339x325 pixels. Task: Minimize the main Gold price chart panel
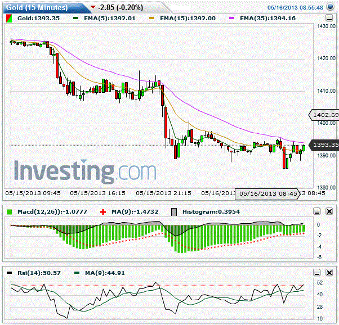(329, 18)
